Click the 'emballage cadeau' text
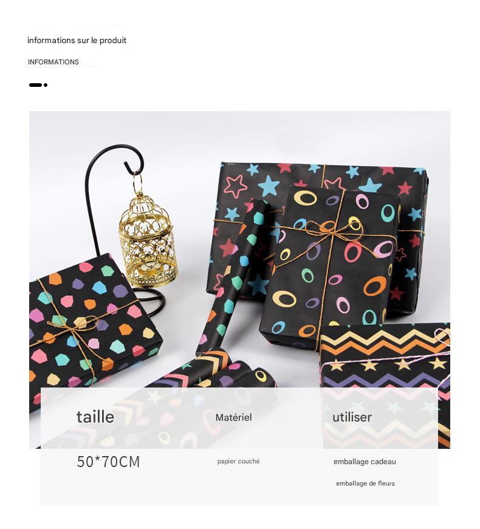480x529 pixels. coord(365,462)
